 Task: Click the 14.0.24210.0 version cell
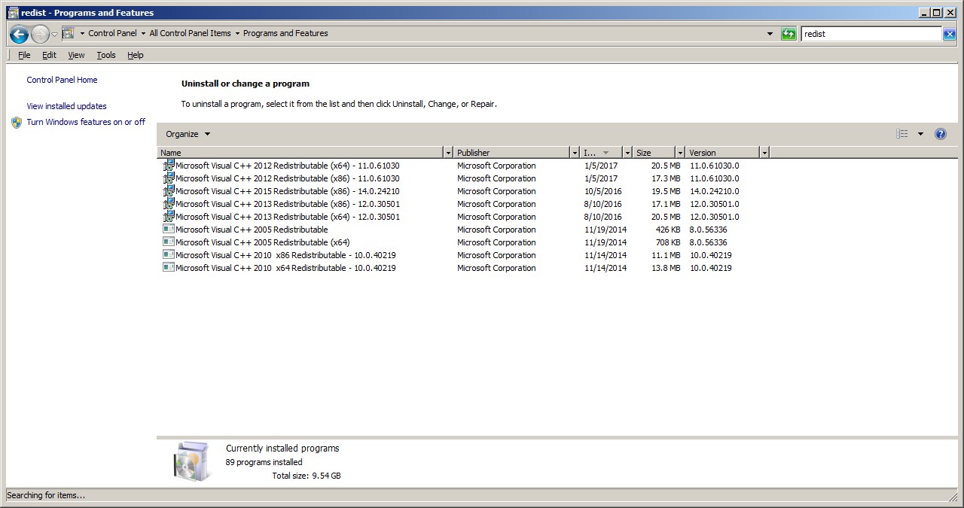tap(714, 191)
